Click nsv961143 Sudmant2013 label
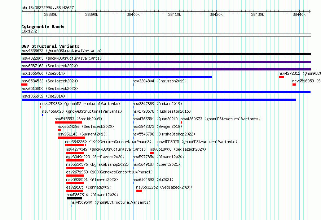This screenshot has height=220, width=321. pyautogui.click(x=83, y=134)
